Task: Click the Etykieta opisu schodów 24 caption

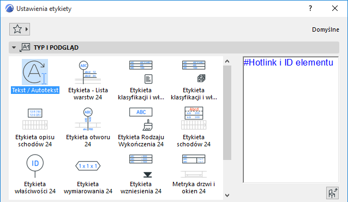Action: tap(35, 141)
